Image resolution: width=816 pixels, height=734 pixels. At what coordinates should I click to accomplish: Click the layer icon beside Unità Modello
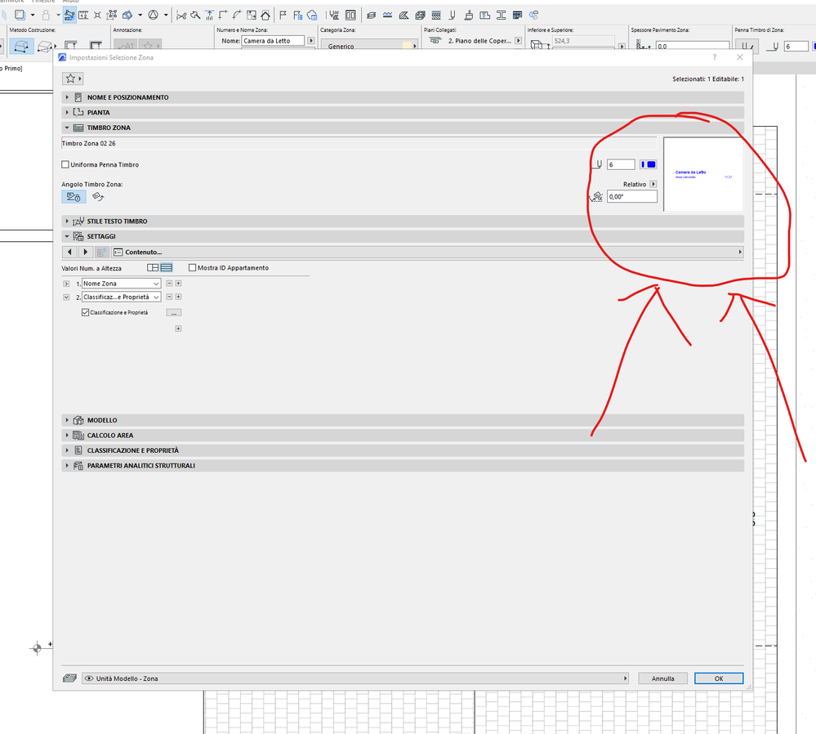(x=69, y=678)
